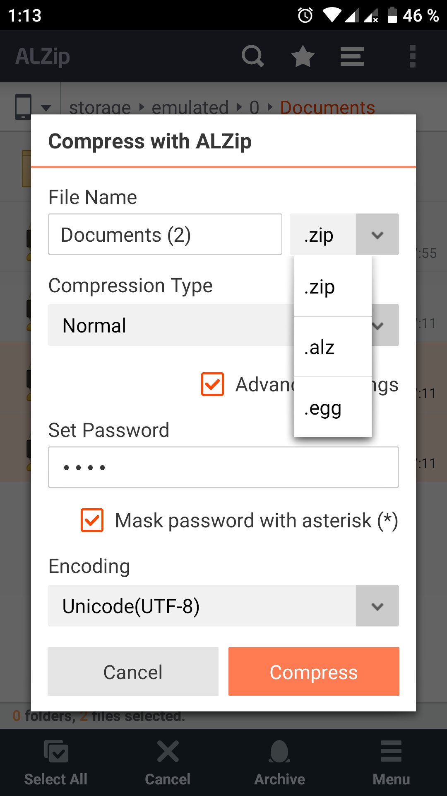This screenshot has height=796, width=447.
Task: Focus the Set Password input field
Action: (223, 467)
